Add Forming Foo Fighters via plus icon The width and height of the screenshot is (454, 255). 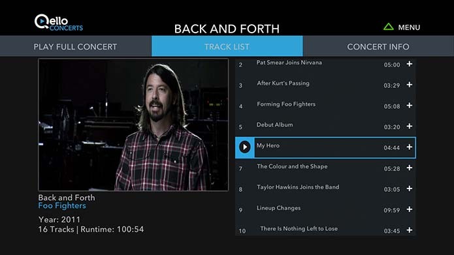(x=410, y=106)
